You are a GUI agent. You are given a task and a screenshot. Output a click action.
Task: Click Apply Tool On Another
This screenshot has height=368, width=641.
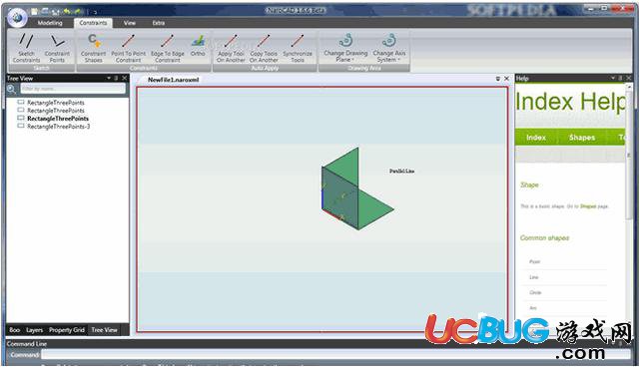[x=231, y=48]
